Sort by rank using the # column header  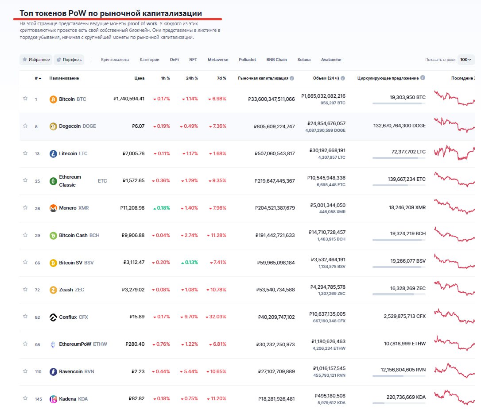click(38, 78)
